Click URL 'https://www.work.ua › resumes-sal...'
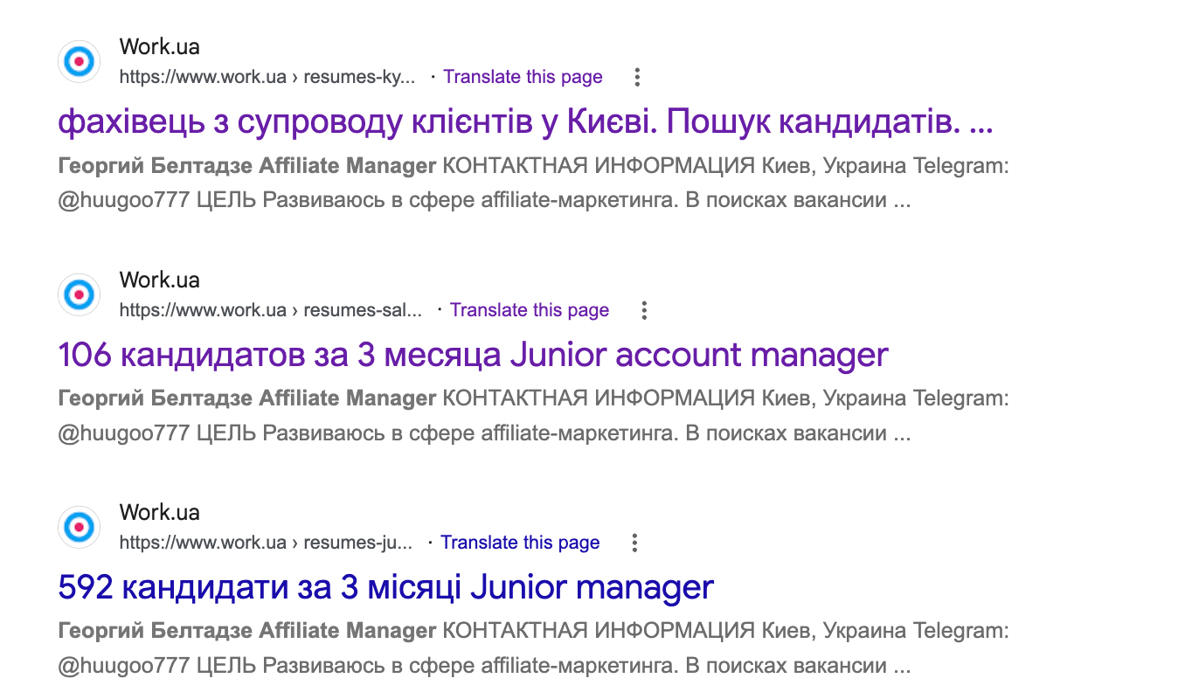 (x=271, y=310)
